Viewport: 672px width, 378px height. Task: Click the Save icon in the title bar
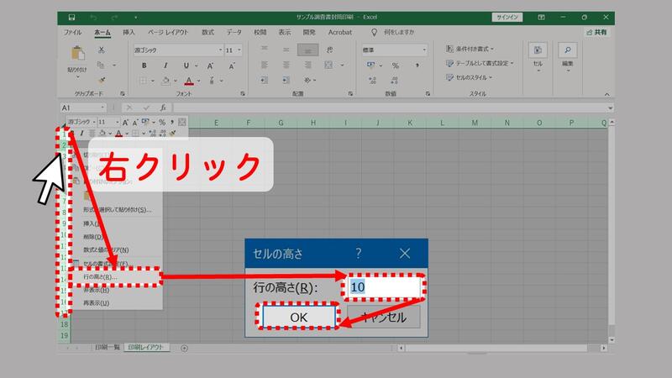[71, 17]
